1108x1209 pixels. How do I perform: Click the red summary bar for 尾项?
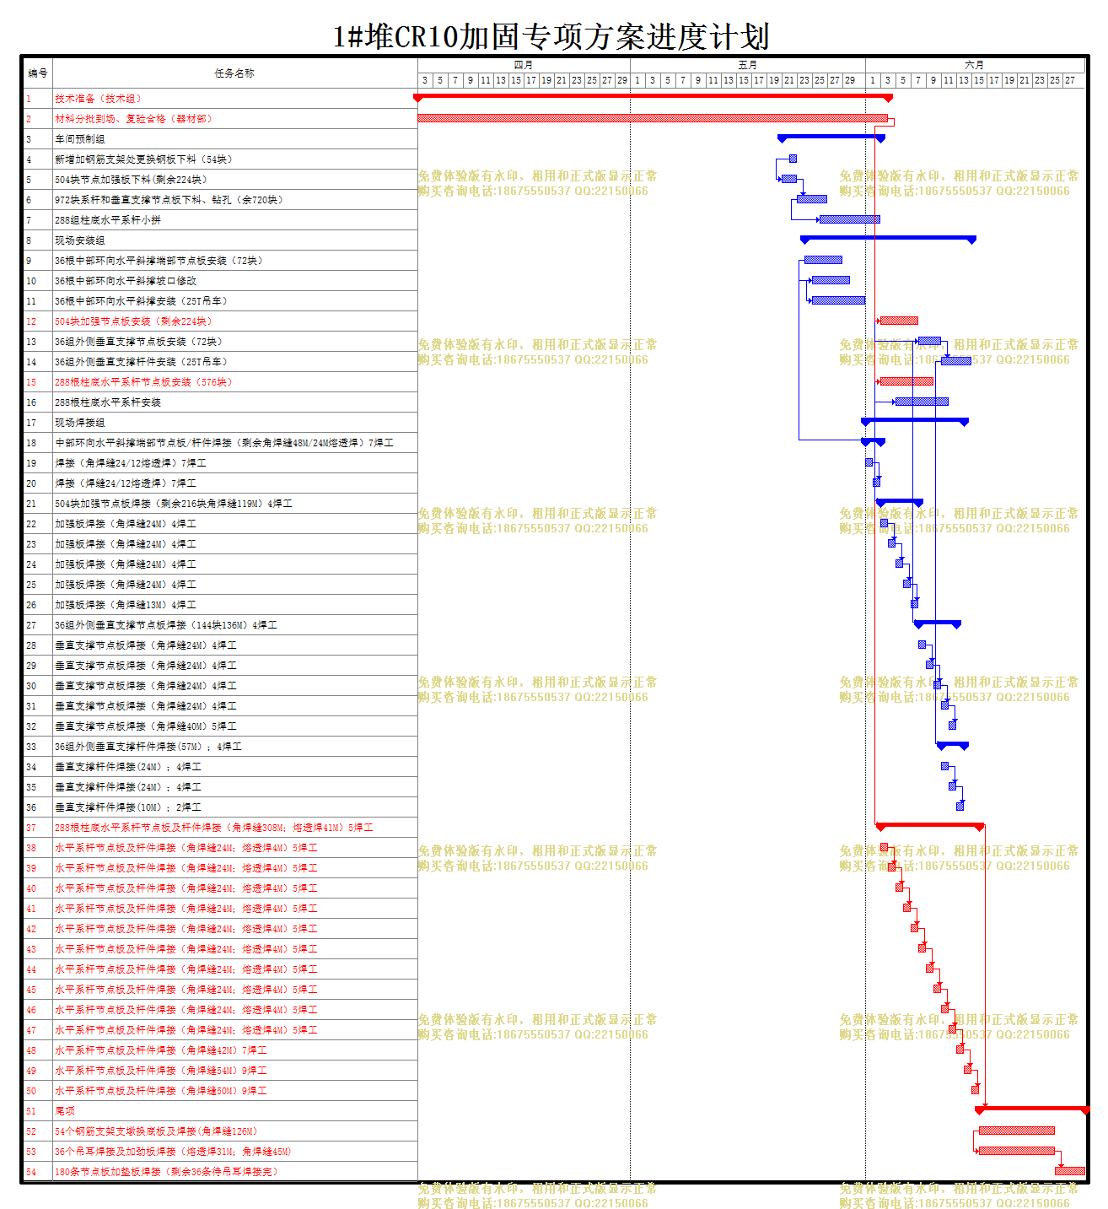[x=1030, y=1109]
